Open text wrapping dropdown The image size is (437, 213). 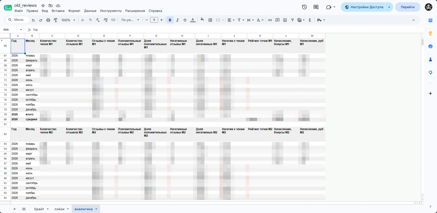click(x=250, y=20)
